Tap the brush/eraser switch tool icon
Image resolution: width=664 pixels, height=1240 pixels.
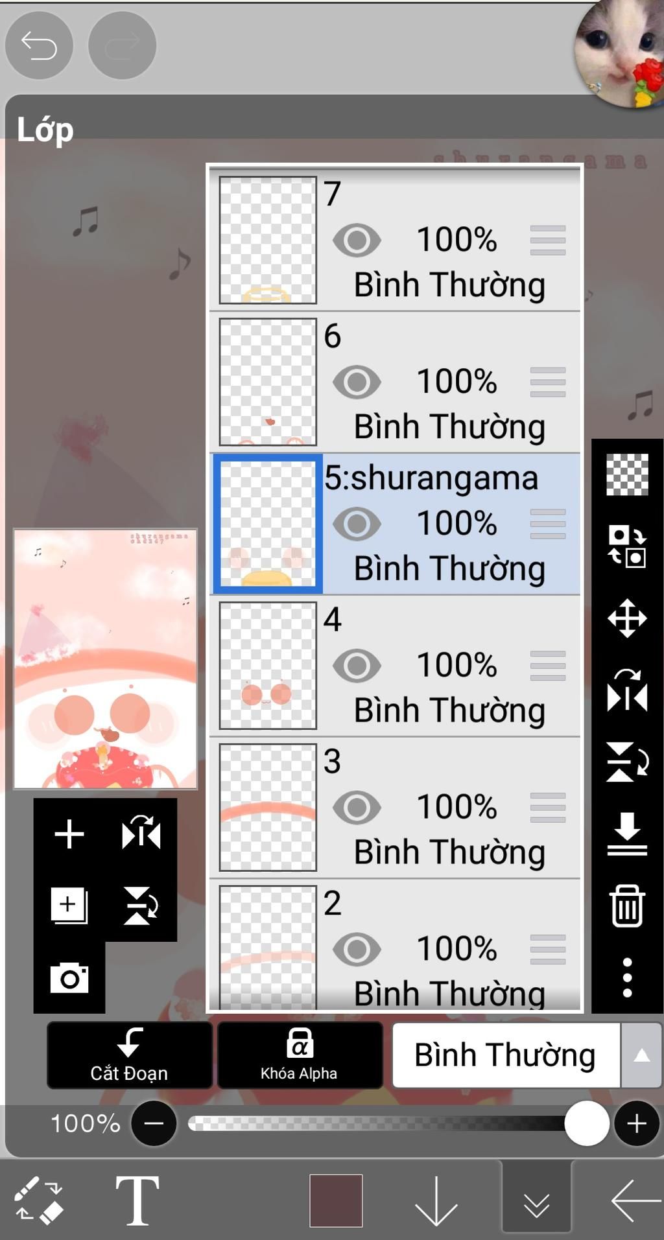(38, 1200)
